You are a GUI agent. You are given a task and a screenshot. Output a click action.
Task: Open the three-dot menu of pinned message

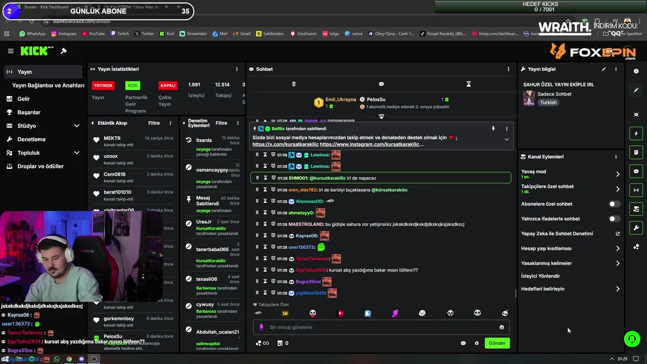(506, 129)
